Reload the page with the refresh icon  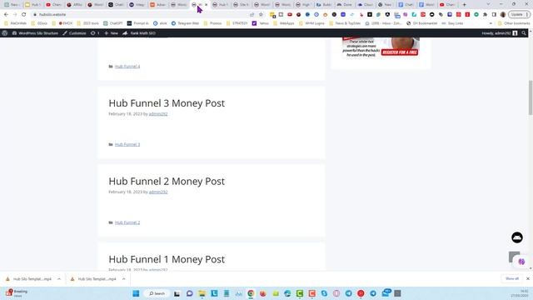[24, 15]
